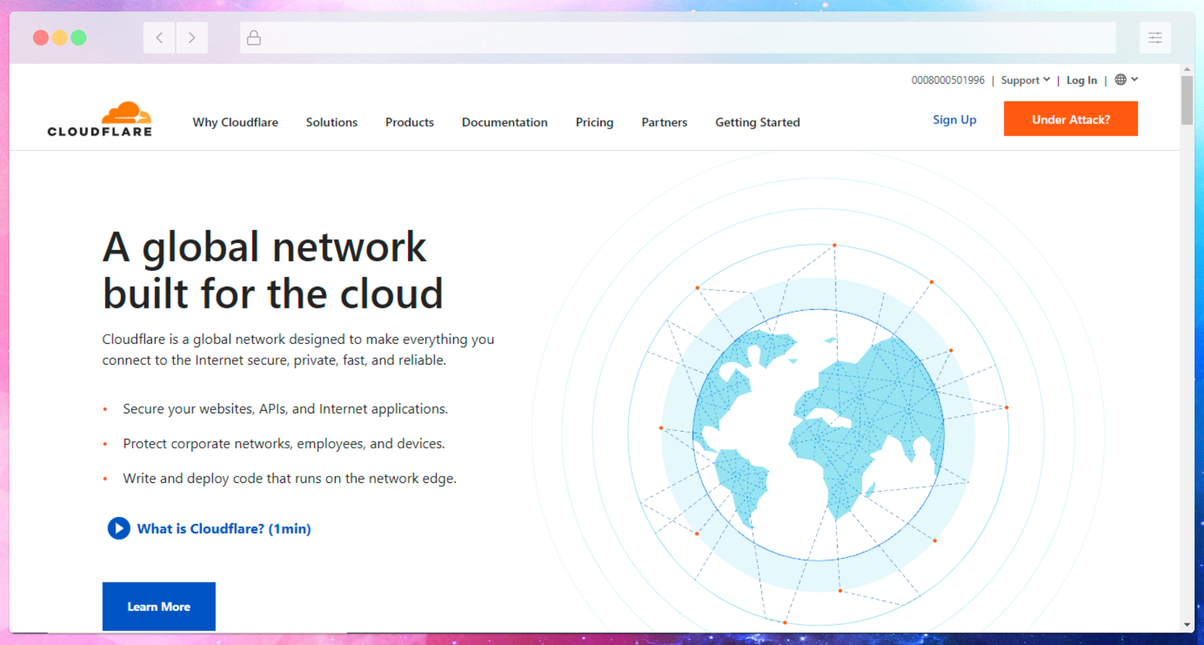This screenshot has height=645, width=1204.
Task: Click the globe language icon
Action: point(1120,80)
